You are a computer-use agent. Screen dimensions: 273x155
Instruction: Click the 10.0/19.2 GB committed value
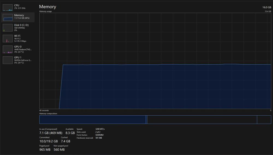49,141
